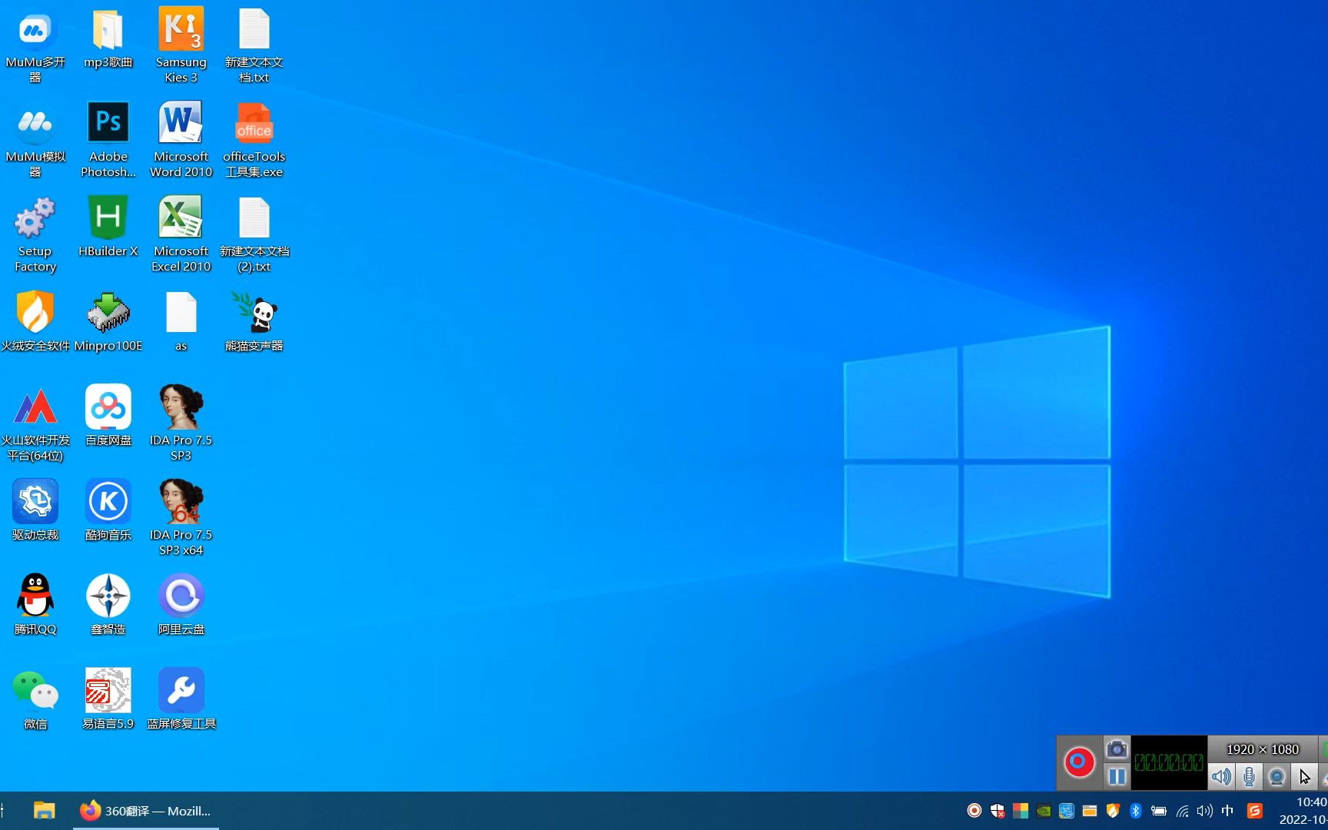Select 熊猫变声器 panda icon

254,322
